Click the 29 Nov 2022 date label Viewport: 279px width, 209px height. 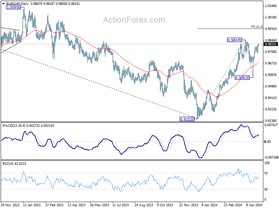click(x=10, y=205)
